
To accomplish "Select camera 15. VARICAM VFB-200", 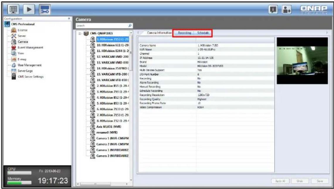I will pos(113,74).
